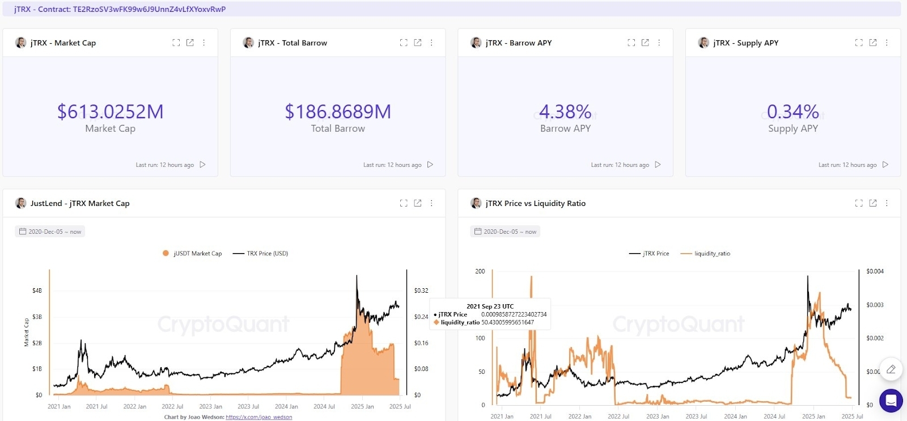Open jTRX Total Barrow in new window
This screenshot has height=421, width=907.
pyautogui.click(x=418, y=43)
